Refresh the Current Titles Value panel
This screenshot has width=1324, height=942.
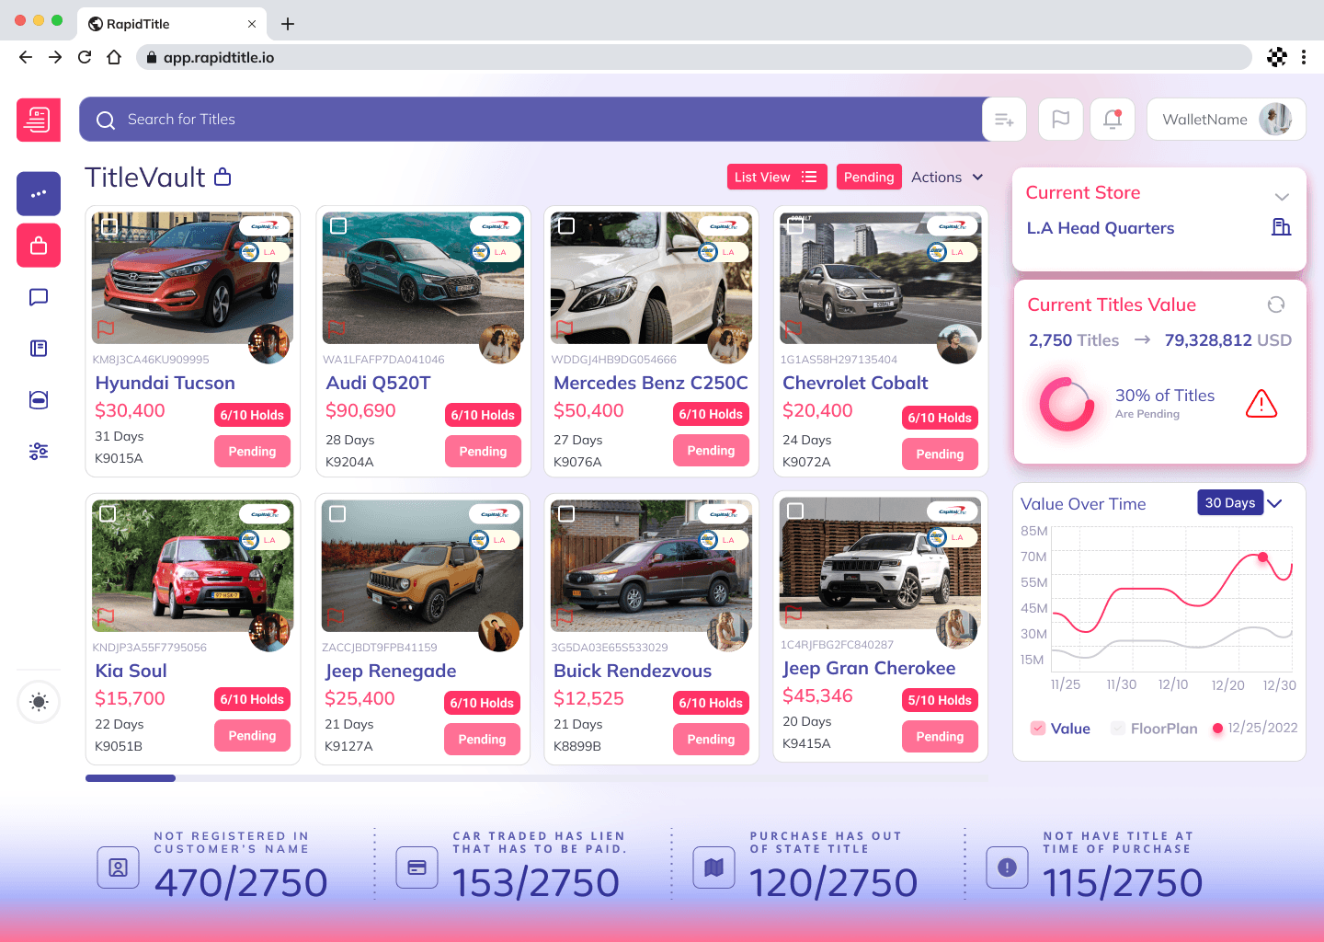1275,304
